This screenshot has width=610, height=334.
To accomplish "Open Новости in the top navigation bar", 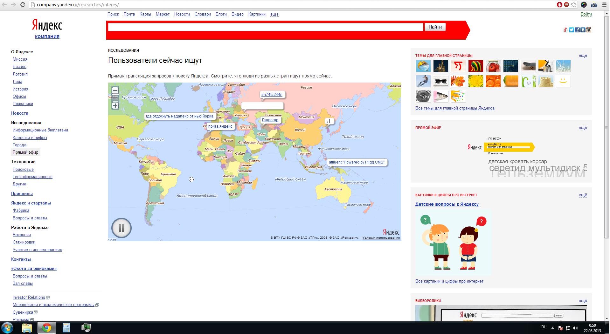I will pos(182,14).
